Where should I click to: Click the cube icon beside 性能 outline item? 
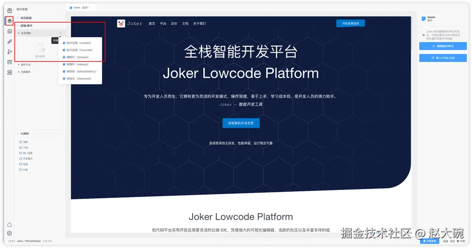(20, 164)
